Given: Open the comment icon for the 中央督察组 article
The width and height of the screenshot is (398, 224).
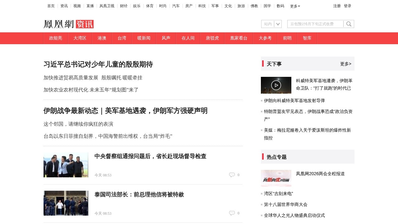Looking at the screenshot, I should pos(232,175).
